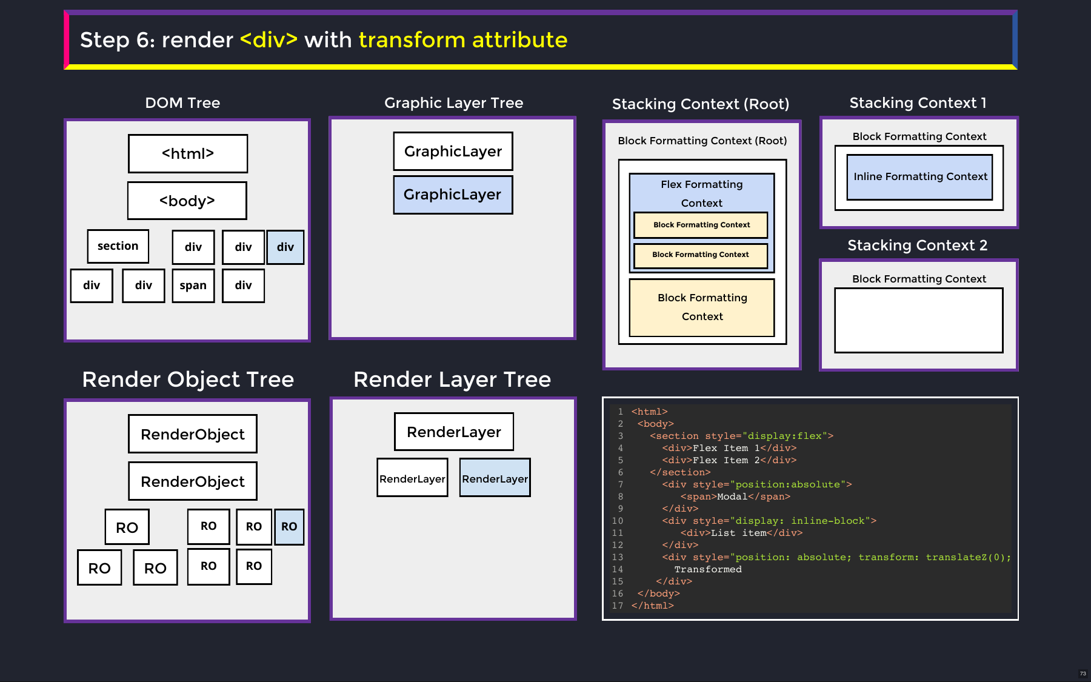Click the empty white box in Stacking Context 2
Screen dimensions: 1091x682
pos(919,320)
